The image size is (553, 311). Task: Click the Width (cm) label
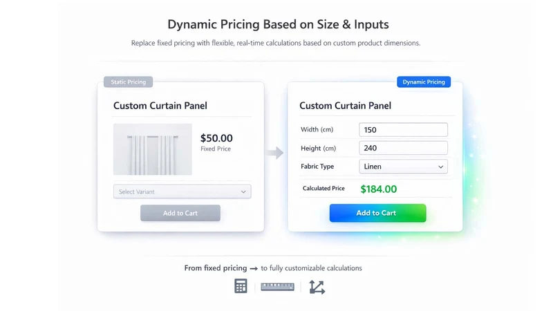click(x=317, y=129)
